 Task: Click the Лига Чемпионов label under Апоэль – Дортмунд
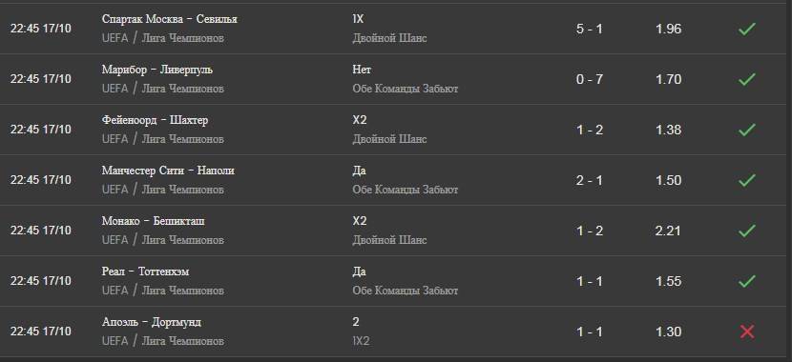183,341
